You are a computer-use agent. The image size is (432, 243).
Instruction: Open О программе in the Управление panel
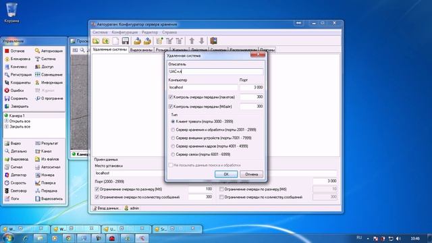pyautogui.click(x=49, y=99)
